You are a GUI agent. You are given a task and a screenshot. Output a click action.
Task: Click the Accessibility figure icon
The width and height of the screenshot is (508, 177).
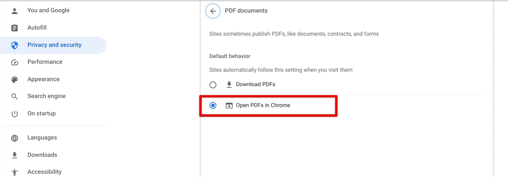pos(14,172)
